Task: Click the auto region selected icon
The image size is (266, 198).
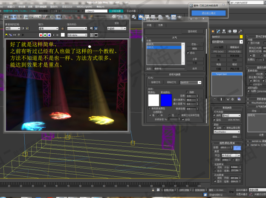Action: pos(27,28)
